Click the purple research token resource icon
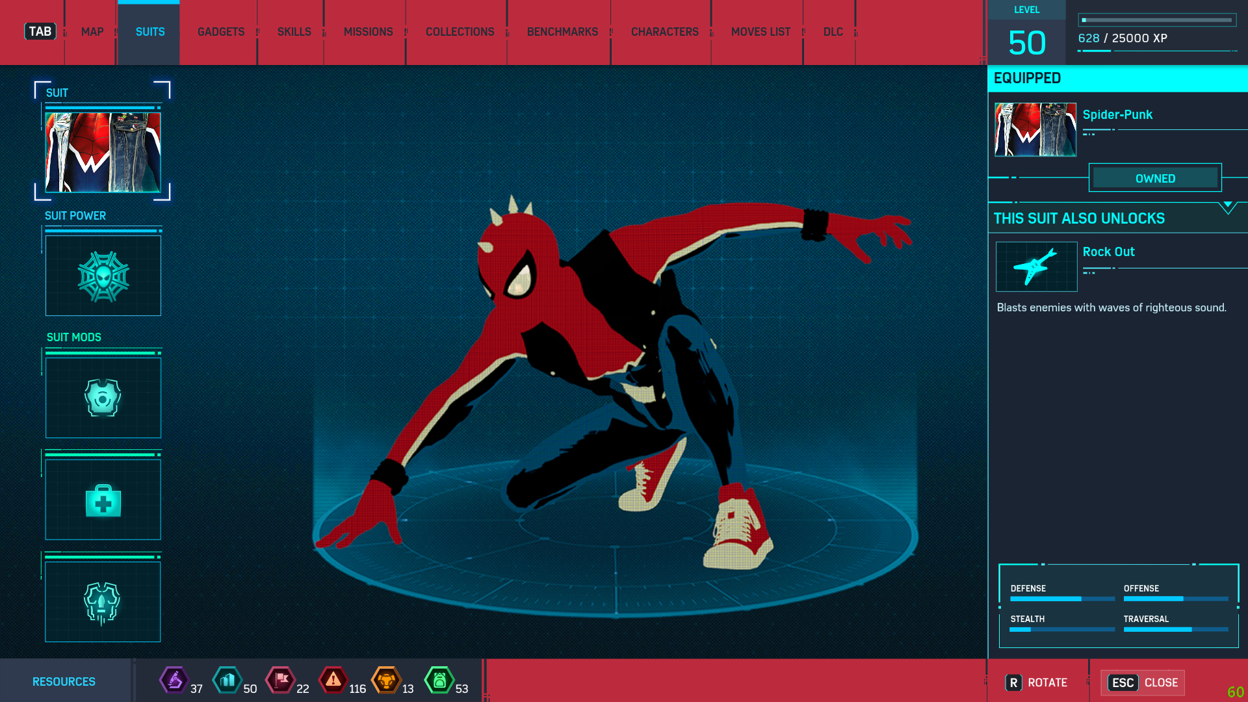The height and width of the screenshot is (702, 1248). coord(174,681)
